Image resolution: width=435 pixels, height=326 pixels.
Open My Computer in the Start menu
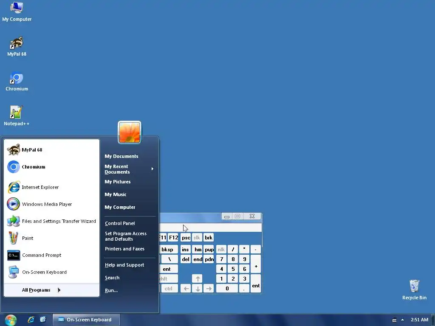129,207
